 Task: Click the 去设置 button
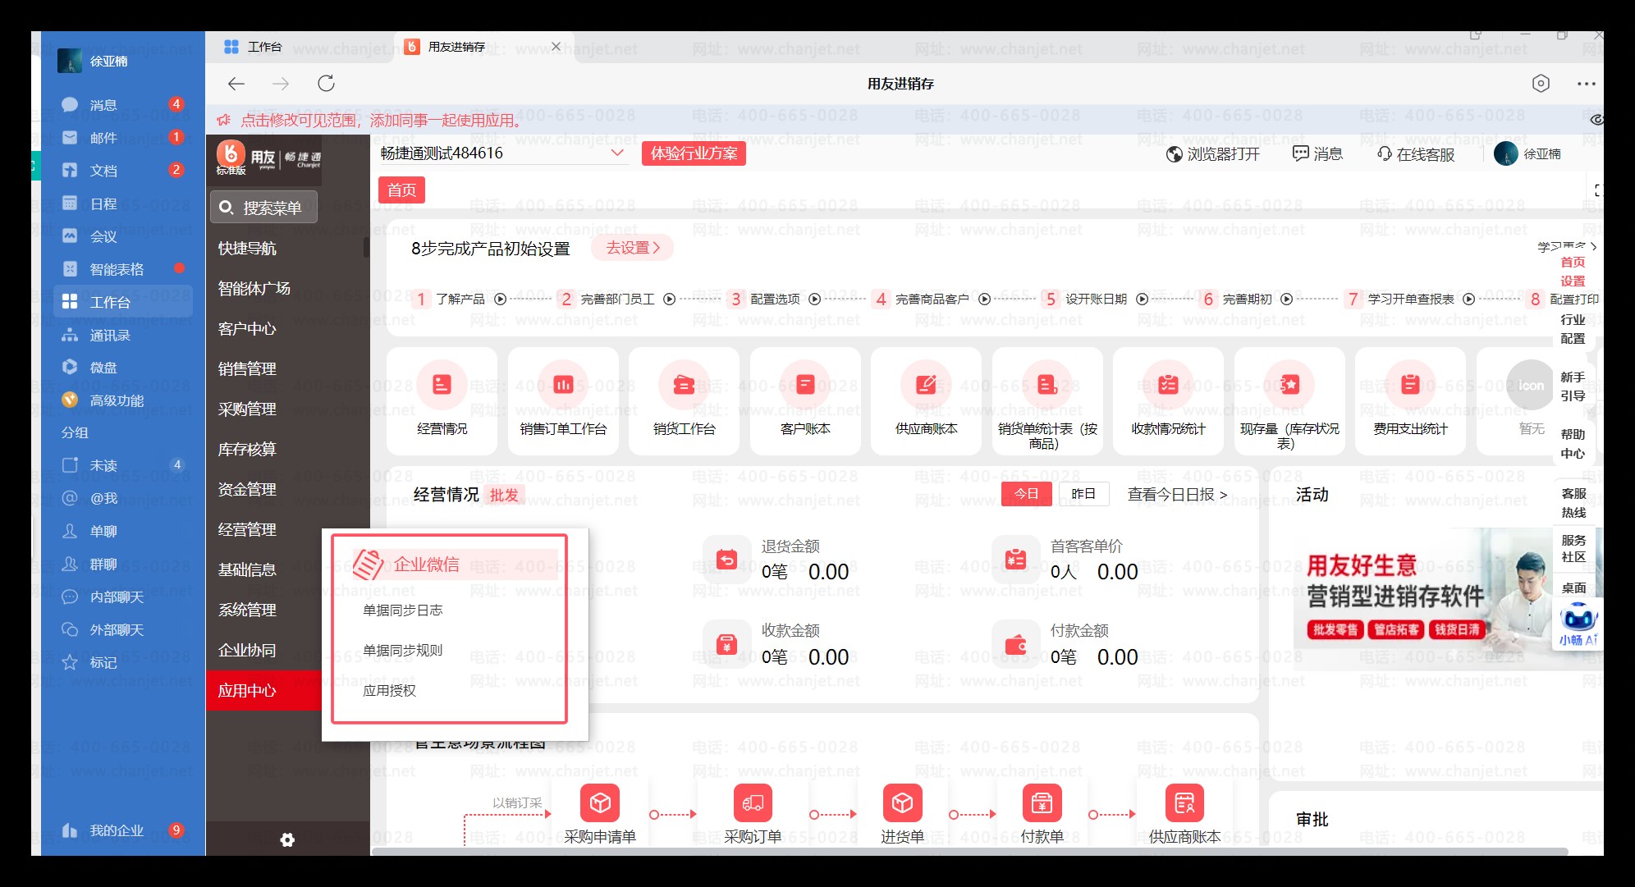(x=632, y=248)
